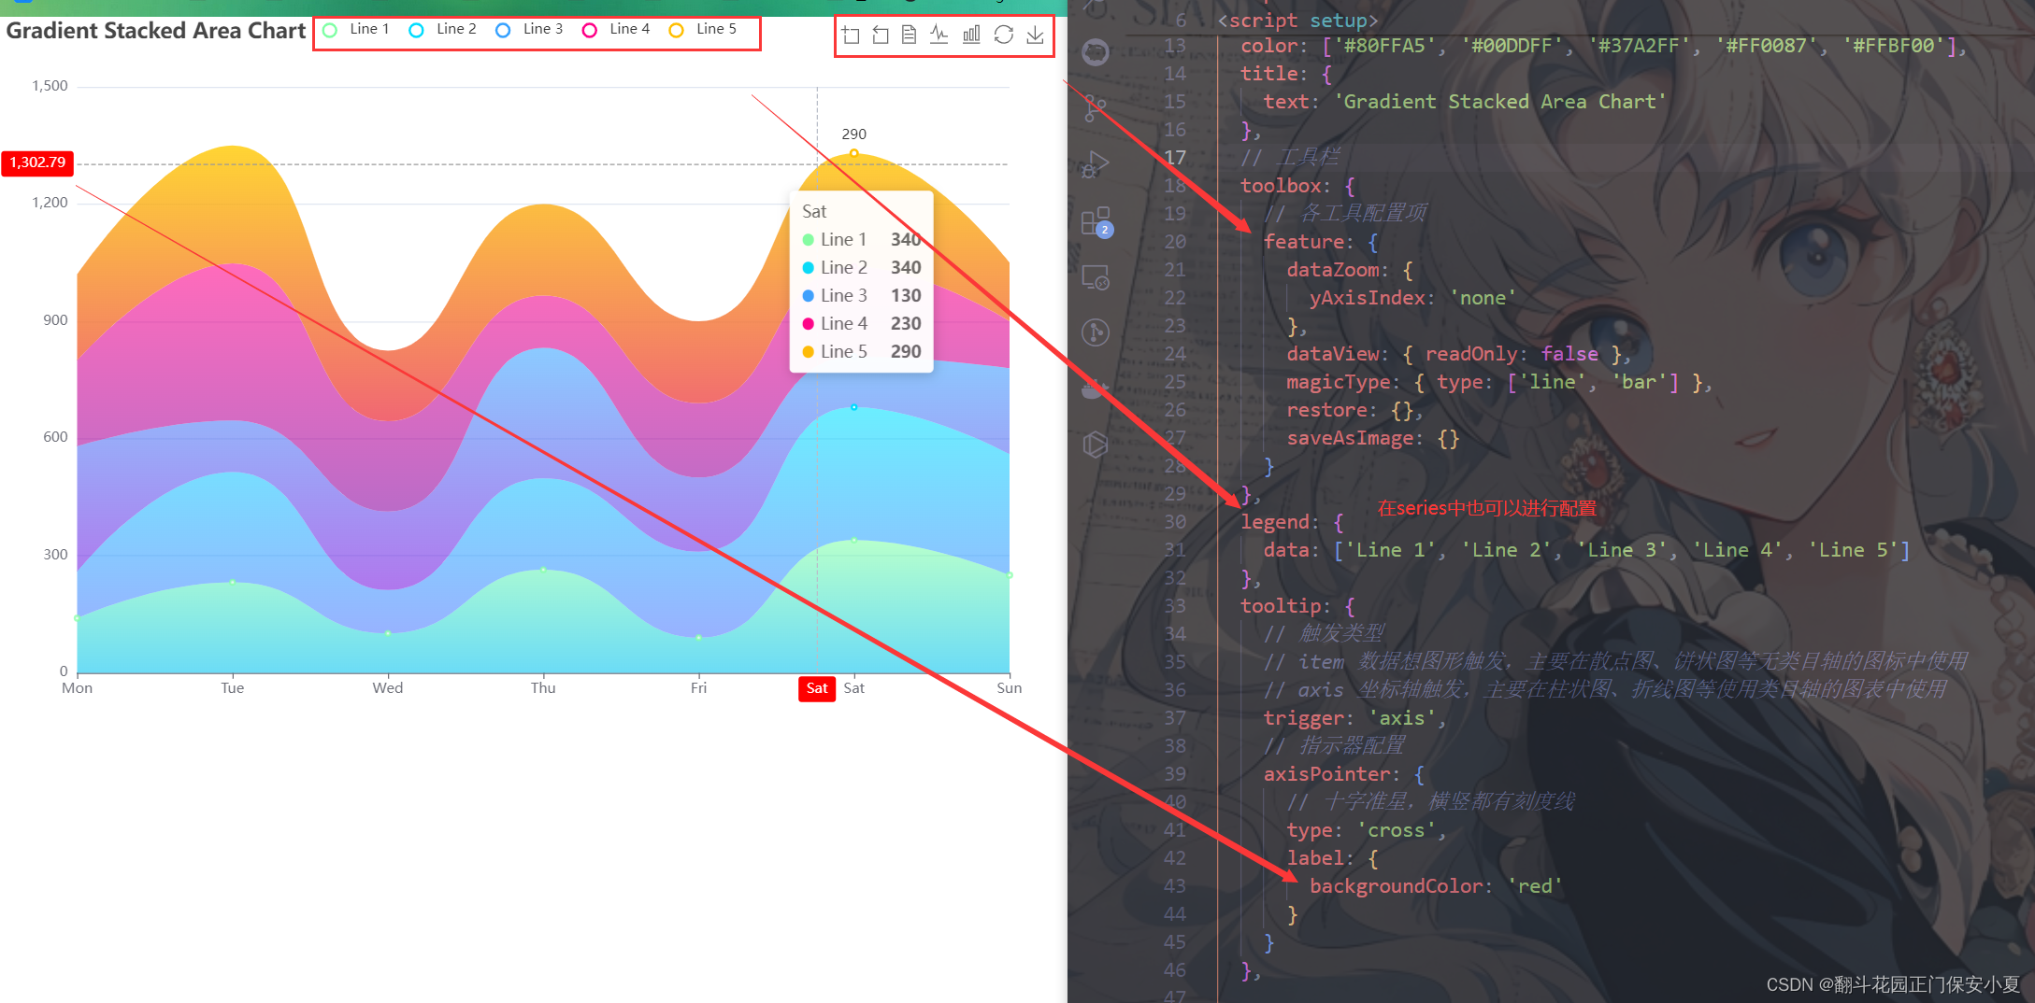Open the Docker icon in activity bar
Image resolution: width=2035 pixels, height=1003 pixels.
[x=1095, y=388]
